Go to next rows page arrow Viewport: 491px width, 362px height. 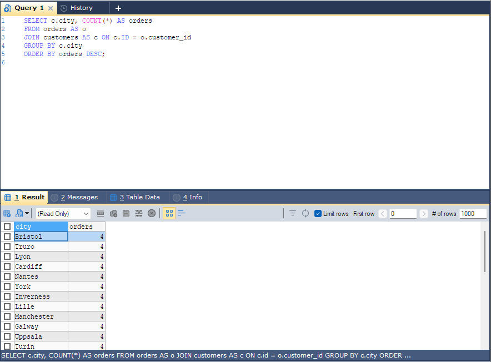tap(424, 214)
